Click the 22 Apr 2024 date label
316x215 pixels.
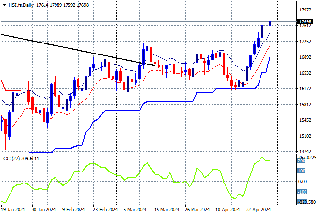[x=259, y=210]
